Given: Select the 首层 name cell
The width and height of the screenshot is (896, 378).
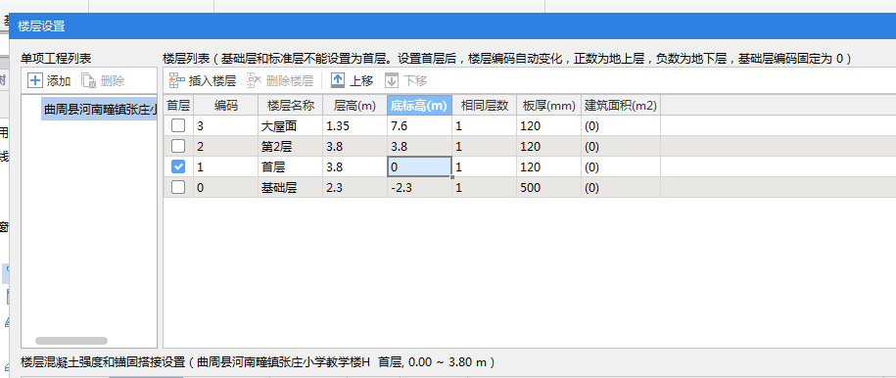Looking at the screenshot, I should pos(290,166).
